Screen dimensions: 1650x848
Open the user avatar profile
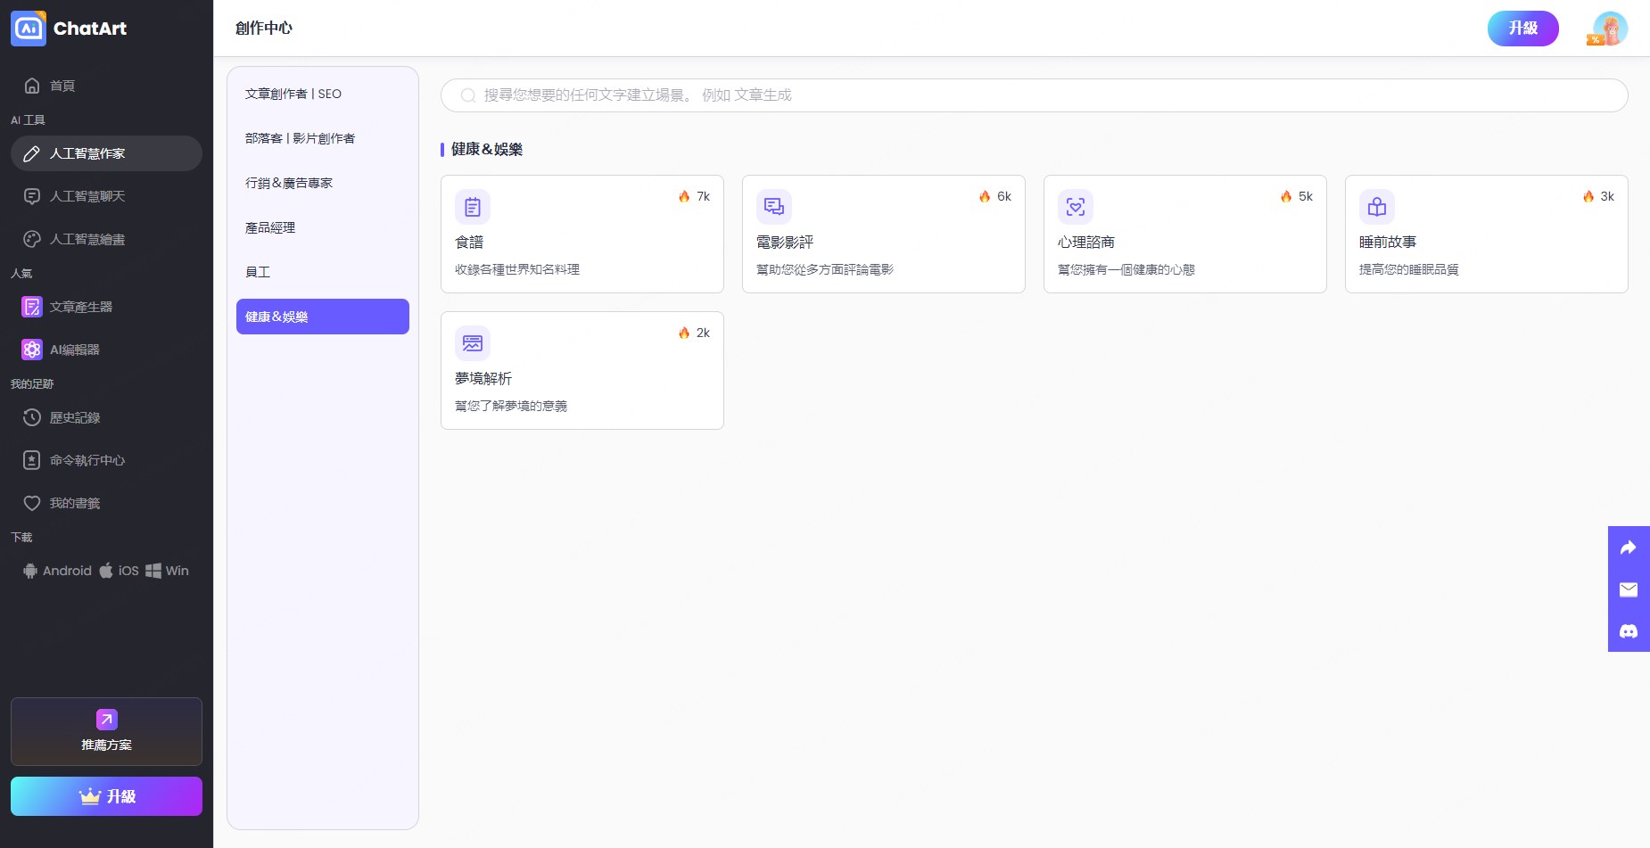[1610, 29]
